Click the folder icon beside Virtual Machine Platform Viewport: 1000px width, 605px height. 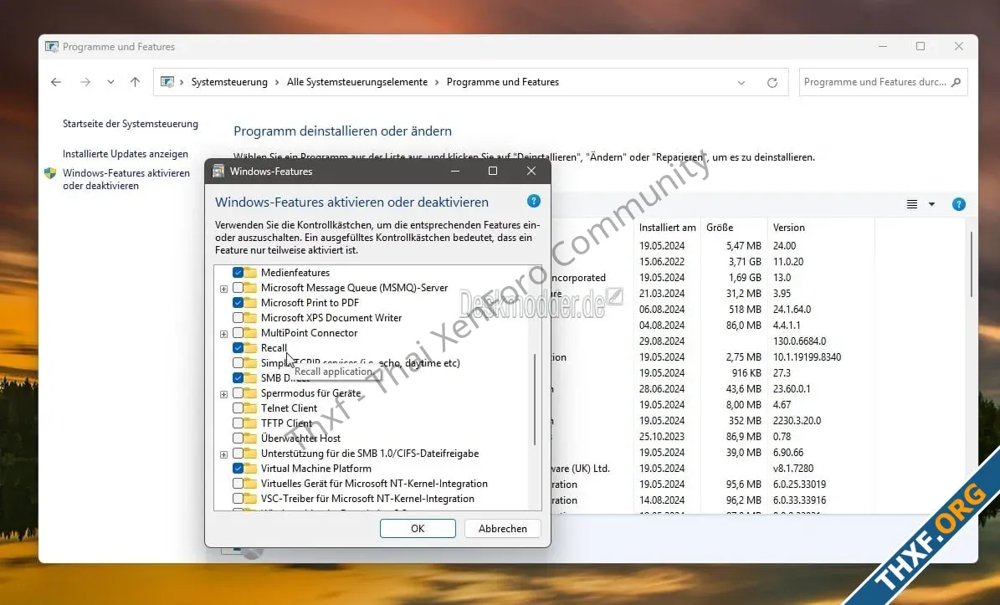(250, 468)
